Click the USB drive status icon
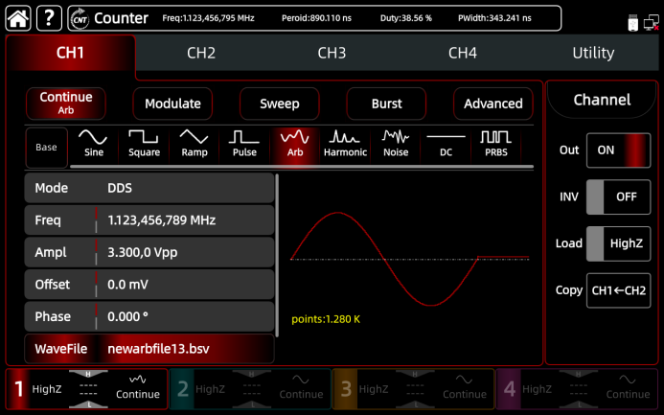This screenshot has width=664, height=415. click(x=632, y=22)
